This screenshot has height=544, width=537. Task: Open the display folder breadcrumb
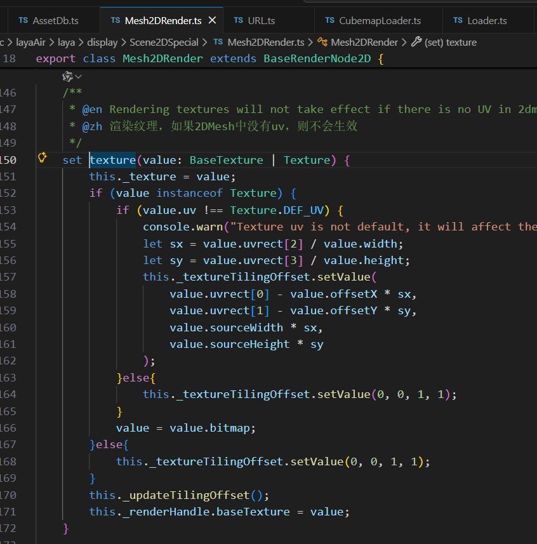pyautogui.click(x=102, y=42)
